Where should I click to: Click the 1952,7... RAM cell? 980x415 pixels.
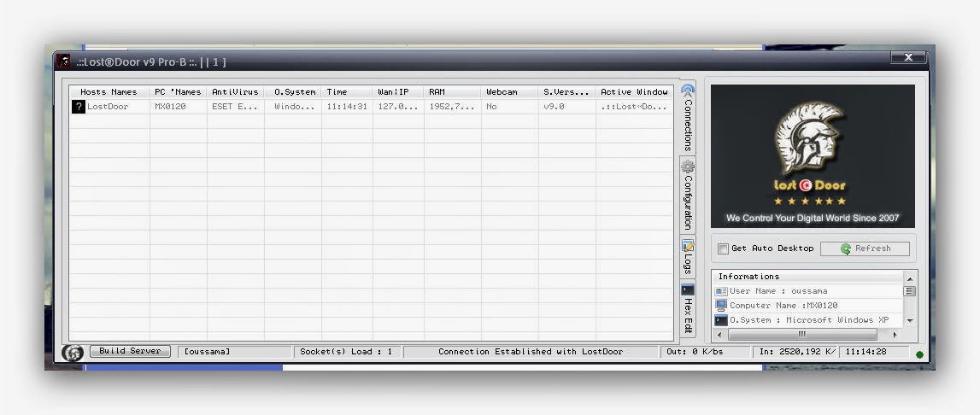pos(452,107)
